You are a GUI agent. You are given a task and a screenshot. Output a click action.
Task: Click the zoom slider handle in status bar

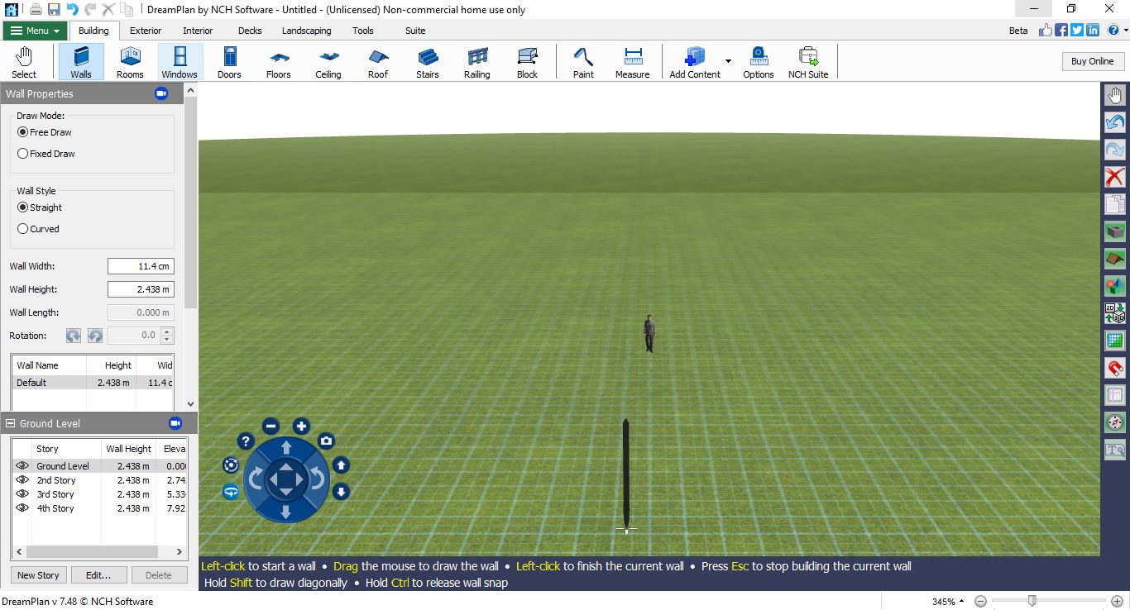pyautogui.click(x=1032, y=601)
